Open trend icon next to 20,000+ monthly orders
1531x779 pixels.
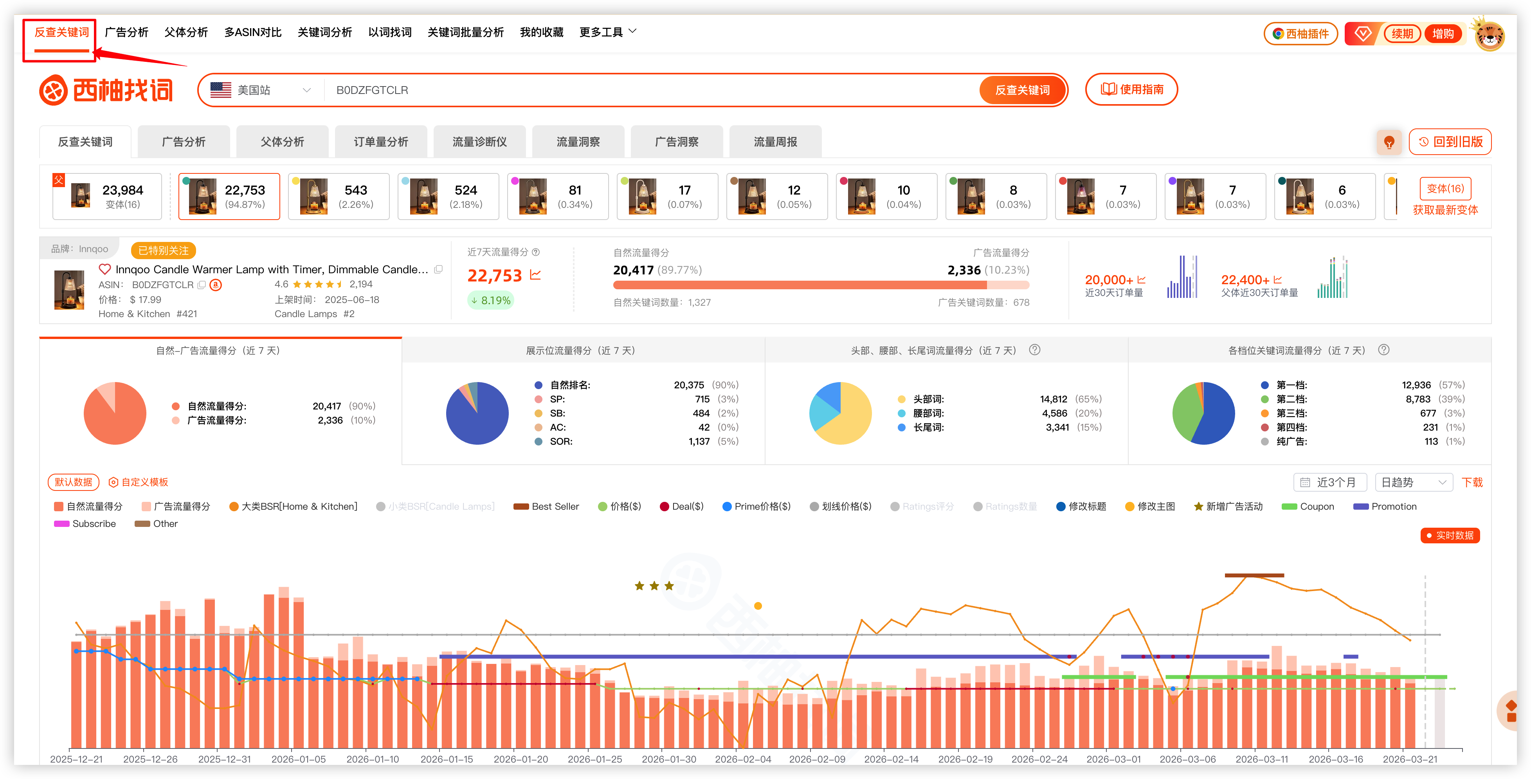1141,280
